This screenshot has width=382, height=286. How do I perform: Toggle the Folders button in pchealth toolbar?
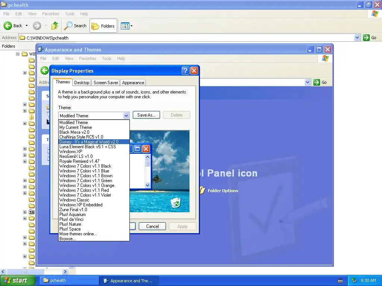click(103, 26)
